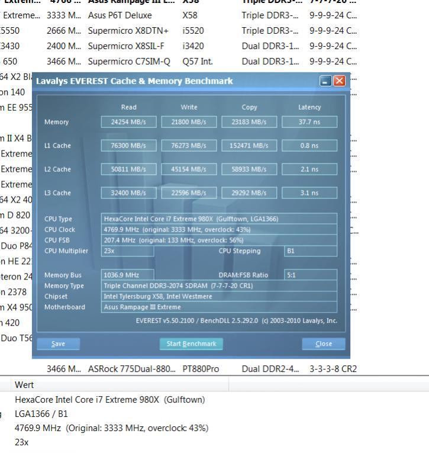This screenshot has height=453, width=429.
Task: Start the cache and memory benchmark
Action: point(191,344)
